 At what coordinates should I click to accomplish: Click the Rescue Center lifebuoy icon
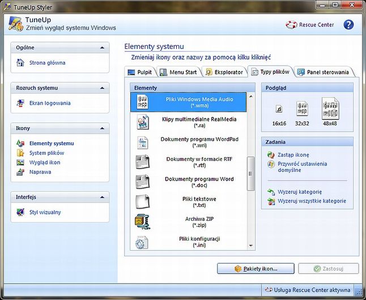[291, 25]
